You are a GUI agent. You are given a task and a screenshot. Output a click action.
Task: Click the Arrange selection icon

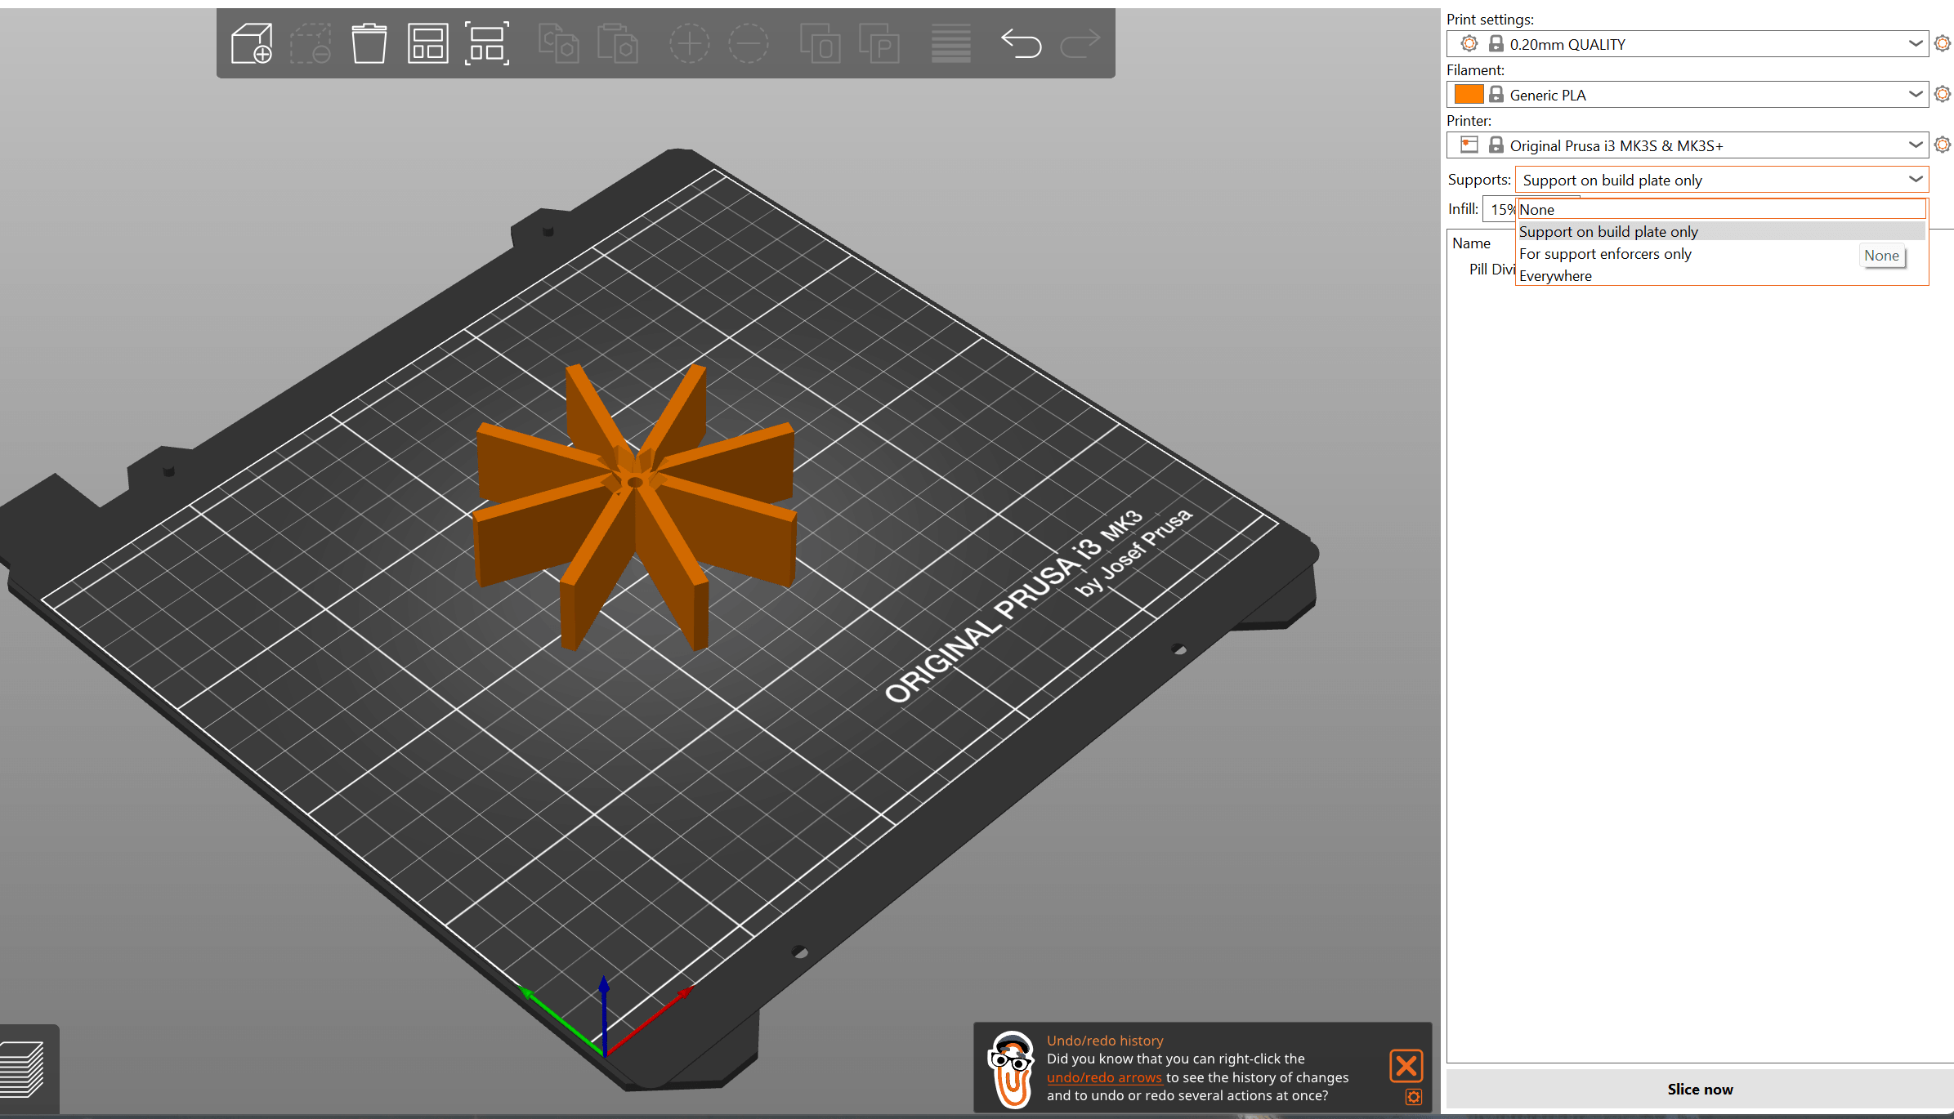pos(487,43)
